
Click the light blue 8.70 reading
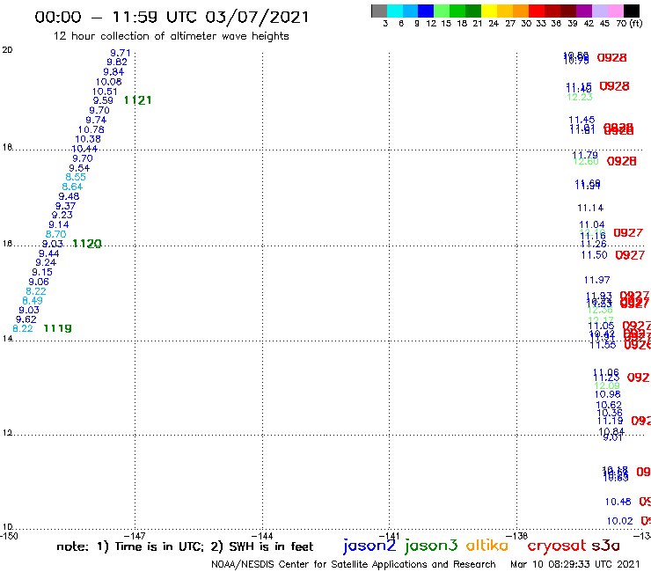[55, 234]
